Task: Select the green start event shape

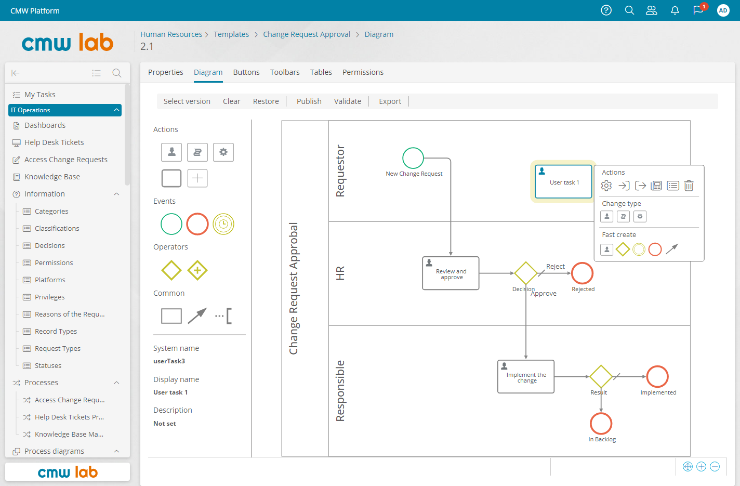Action: coord(171,224)
